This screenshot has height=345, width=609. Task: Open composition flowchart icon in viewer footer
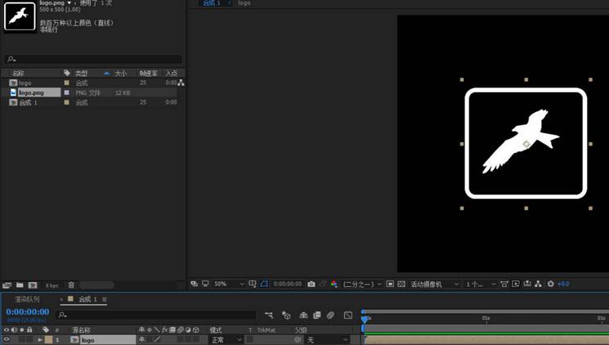(x=539, y=284)
